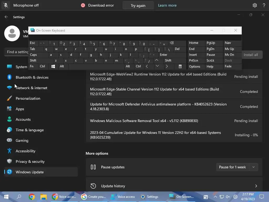Click Esc key on On-Screen Keyboard
The height and width of the screenshot is (202, 269).
[x=34, y=43]
